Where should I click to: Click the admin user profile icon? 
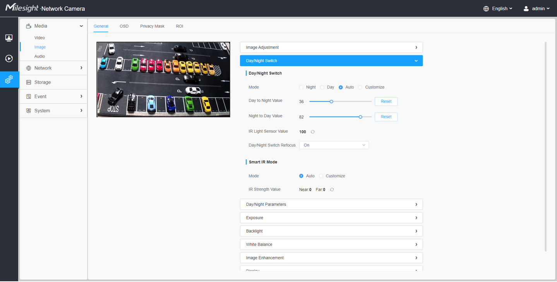tap(526, 9)
